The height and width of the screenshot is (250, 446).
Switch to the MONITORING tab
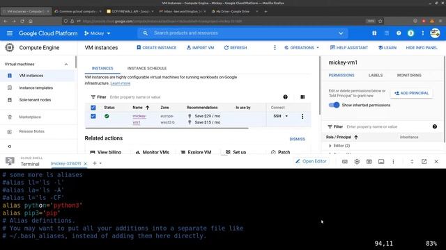click(409, 76)
